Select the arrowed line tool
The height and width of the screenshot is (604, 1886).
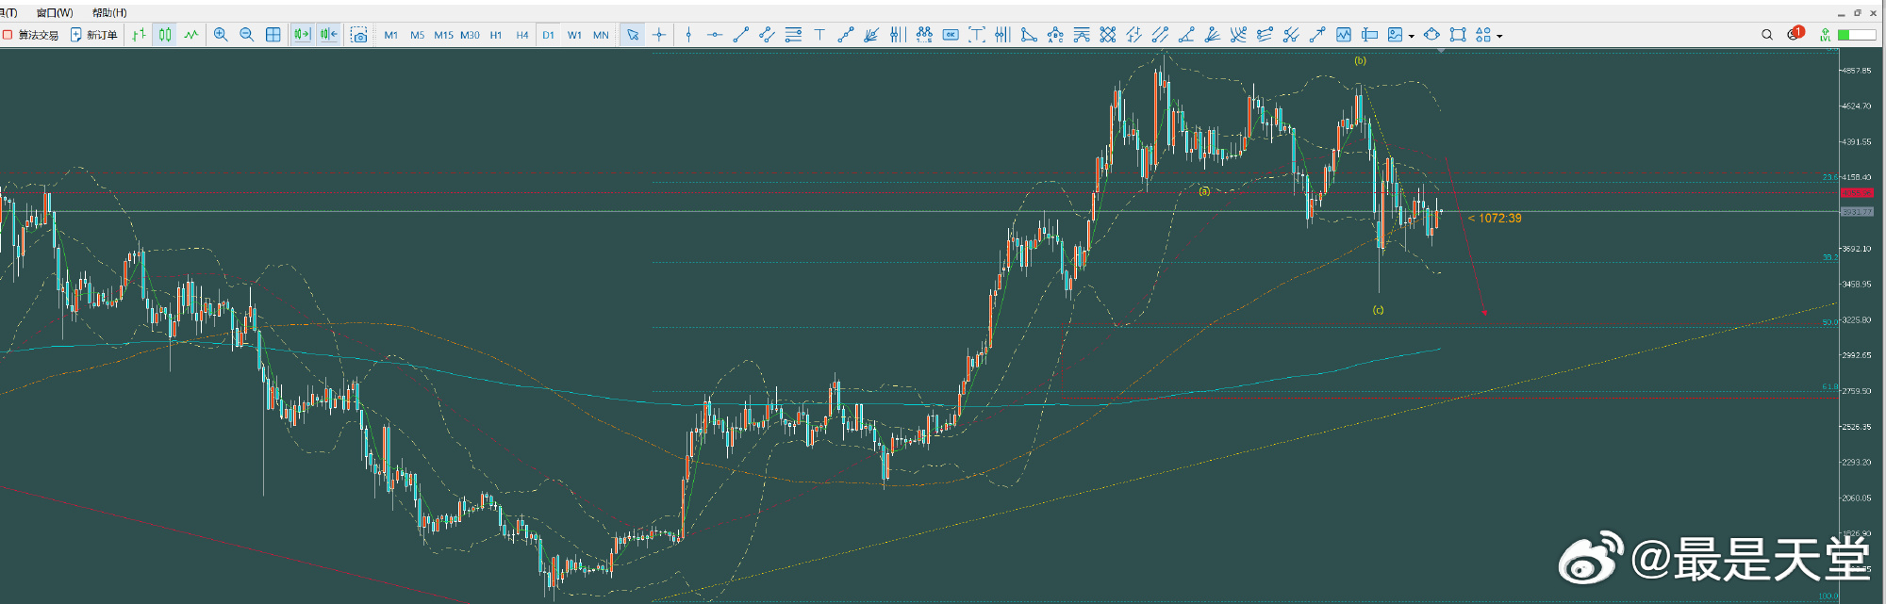coord(1317,35)
